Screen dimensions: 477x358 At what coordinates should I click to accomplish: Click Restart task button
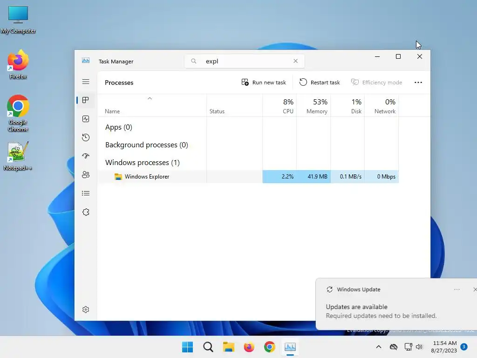pyautogui.click(x=320, y=82)
